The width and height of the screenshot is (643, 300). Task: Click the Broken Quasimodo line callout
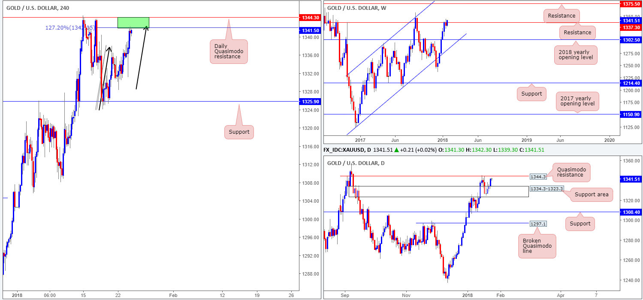point(537,246)
